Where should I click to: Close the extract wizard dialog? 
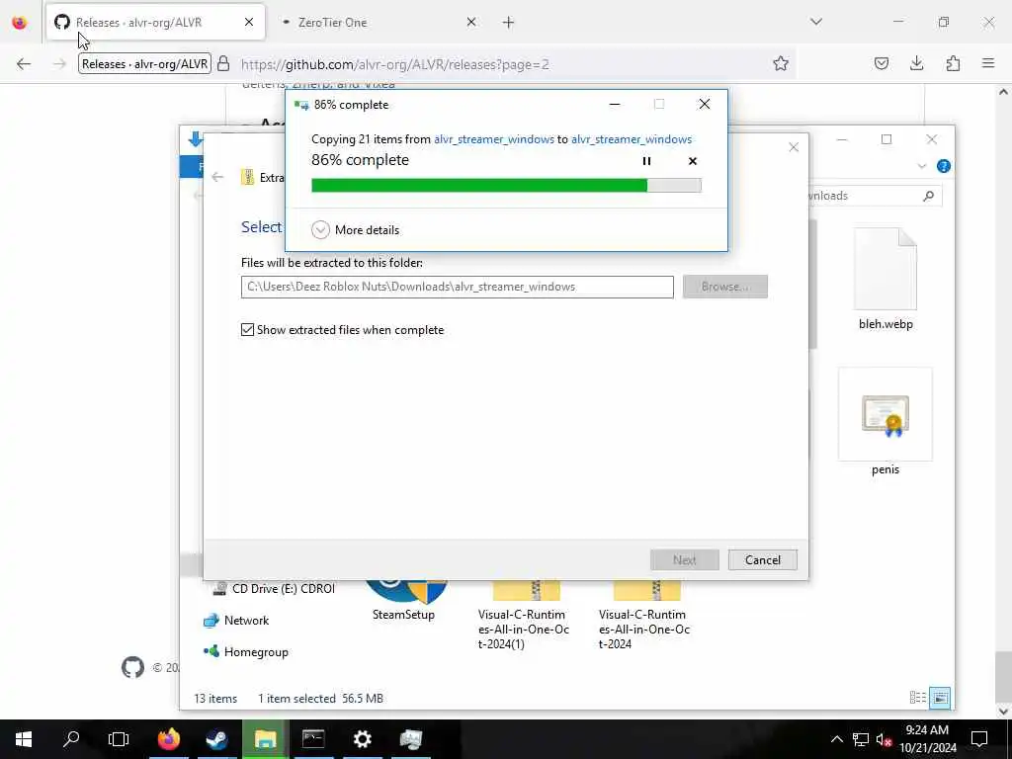(794, 147)
